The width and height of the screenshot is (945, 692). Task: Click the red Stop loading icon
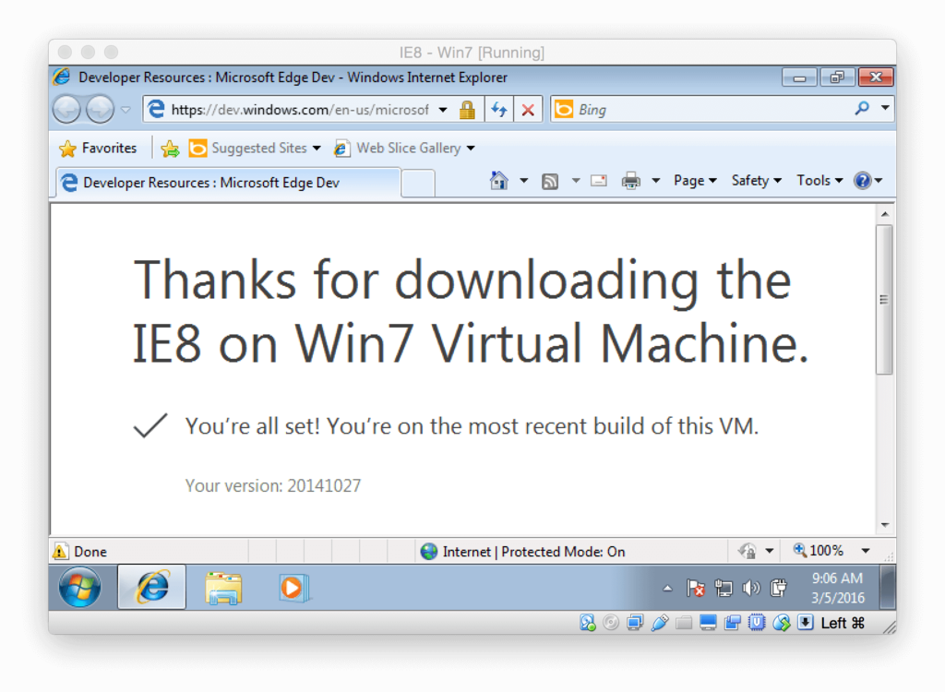[528, 110]
